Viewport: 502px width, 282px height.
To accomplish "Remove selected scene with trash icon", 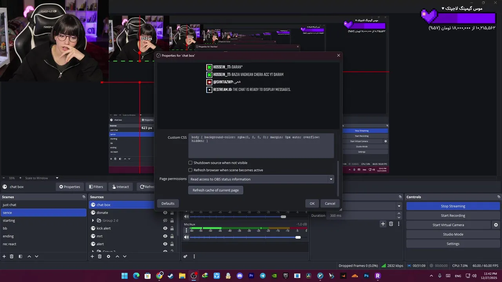I will pyautogui.click(x=12, y=257).
